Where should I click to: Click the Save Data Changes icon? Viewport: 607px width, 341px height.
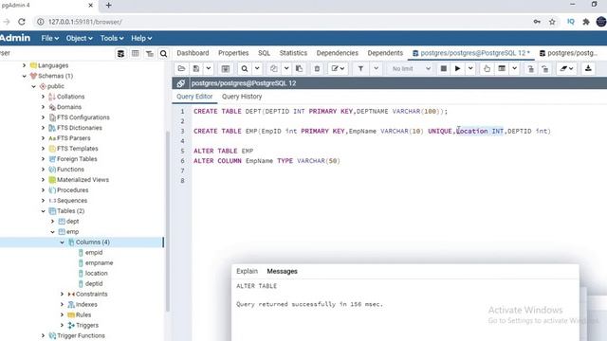click(226, 69)
